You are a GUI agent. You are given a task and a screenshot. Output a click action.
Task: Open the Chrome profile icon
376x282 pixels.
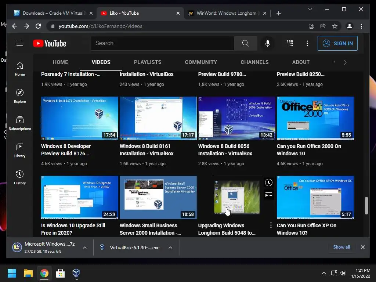(350, 26)
